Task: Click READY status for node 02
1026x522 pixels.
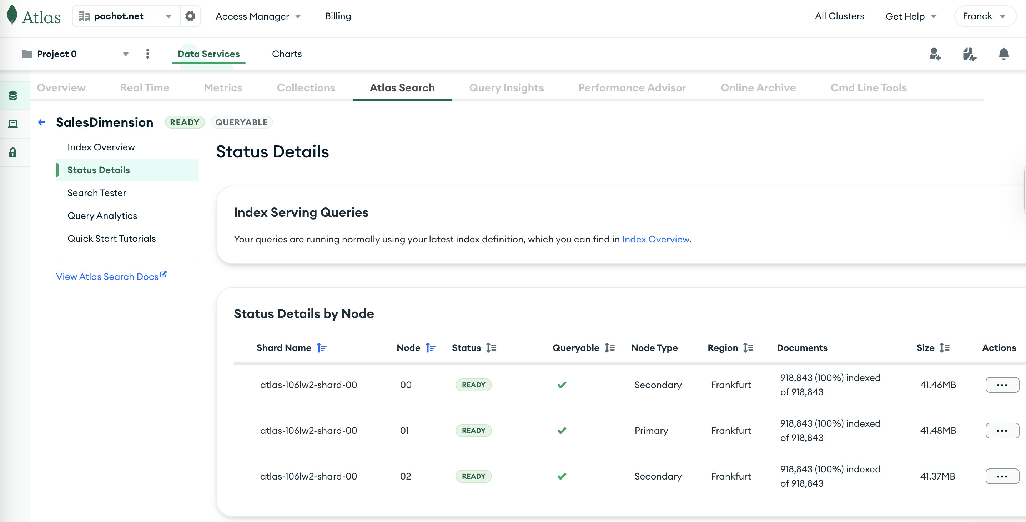Action: 474,476
